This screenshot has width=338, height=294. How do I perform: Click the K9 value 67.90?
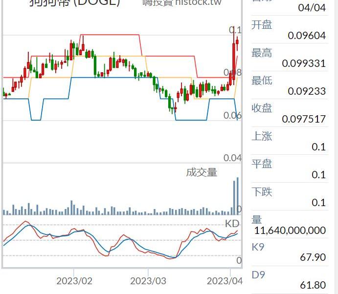pos(313,257)
